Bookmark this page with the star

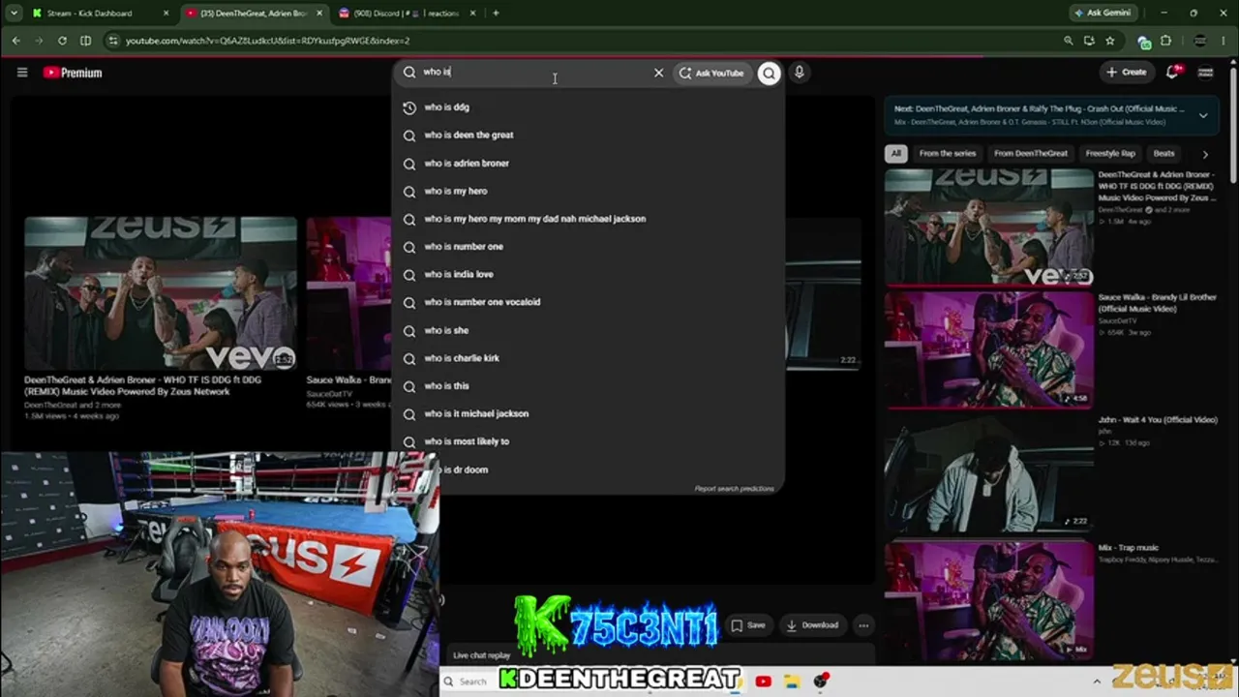click(x=1110, y=41)
